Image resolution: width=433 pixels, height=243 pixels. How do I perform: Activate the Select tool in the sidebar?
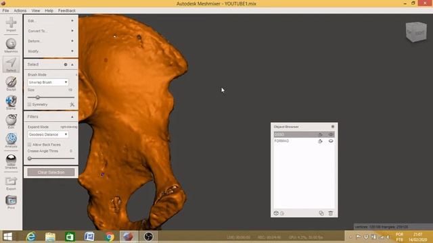(11, 65)
